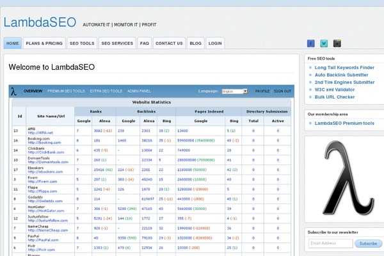Click the lambda logo in dashboard header

pos(13,91)
